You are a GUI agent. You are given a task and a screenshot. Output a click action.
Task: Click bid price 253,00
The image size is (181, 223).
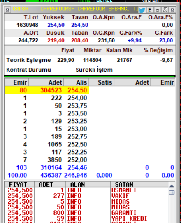pyautogui.click(x=77, y=129)
